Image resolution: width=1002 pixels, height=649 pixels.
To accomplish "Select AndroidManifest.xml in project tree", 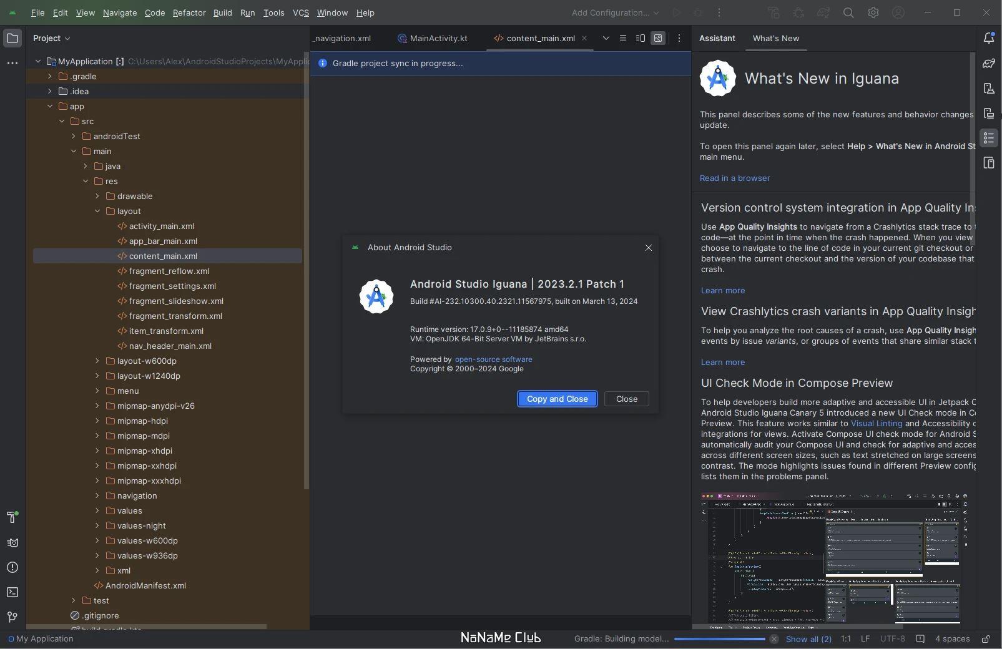I will (139, 585).
